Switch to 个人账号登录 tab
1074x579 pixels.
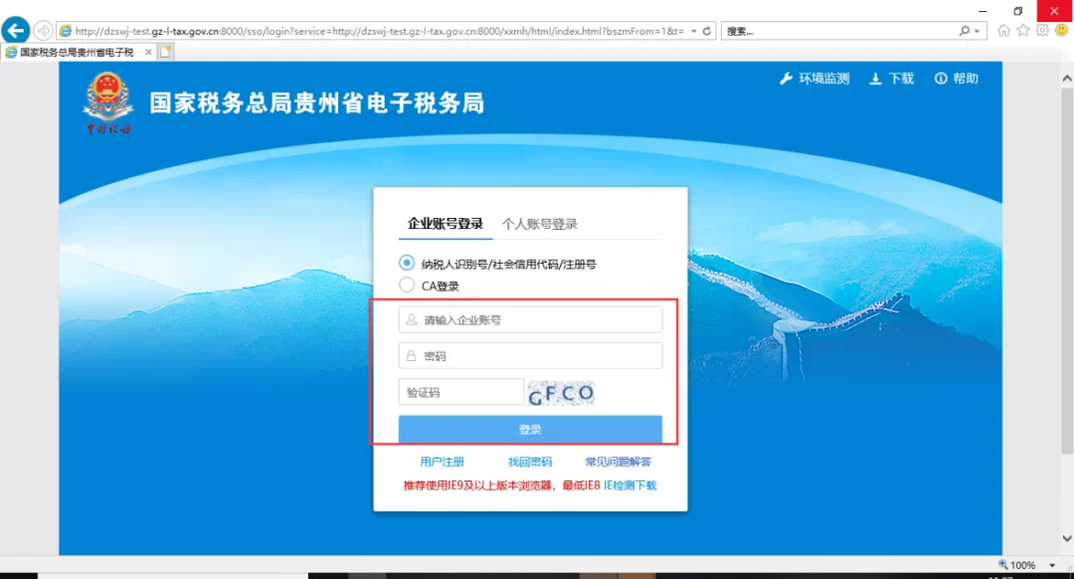point(540,224)
